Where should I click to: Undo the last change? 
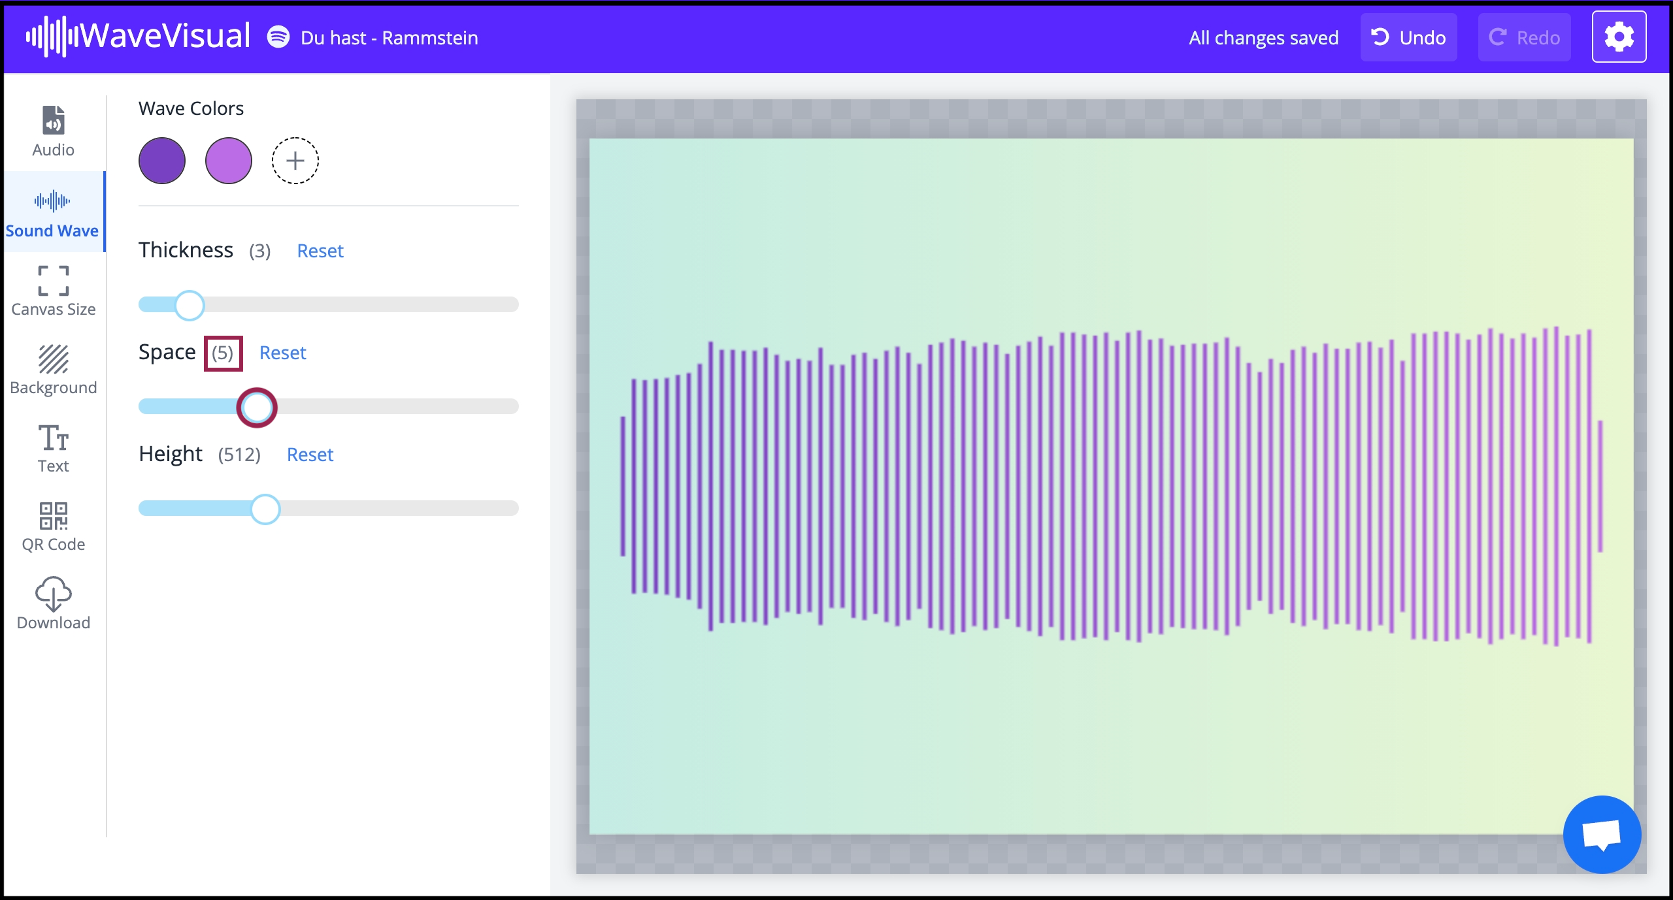pos(1408,37)
